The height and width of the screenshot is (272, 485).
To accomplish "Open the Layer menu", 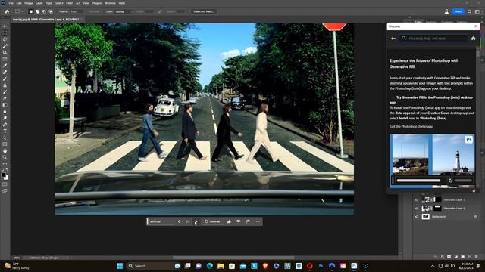I will (x=39, y=3).
